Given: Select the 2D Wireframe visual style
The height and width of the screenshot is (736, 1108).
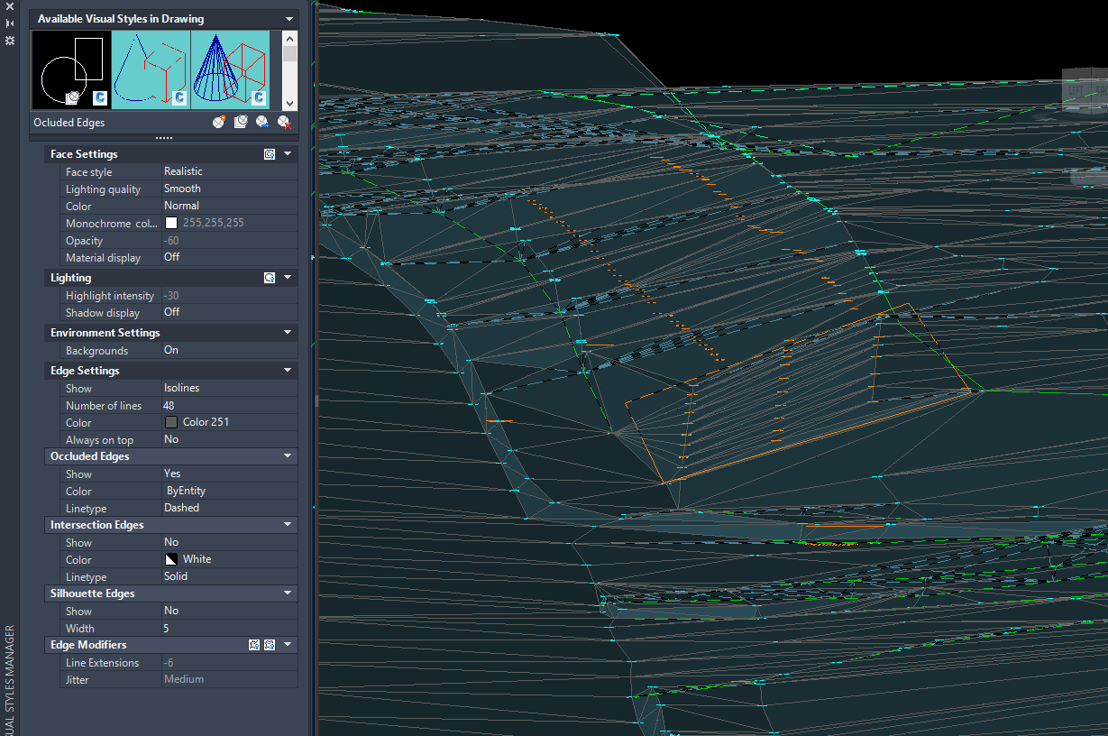Looking at the screenshot, I should coord(70,70).
